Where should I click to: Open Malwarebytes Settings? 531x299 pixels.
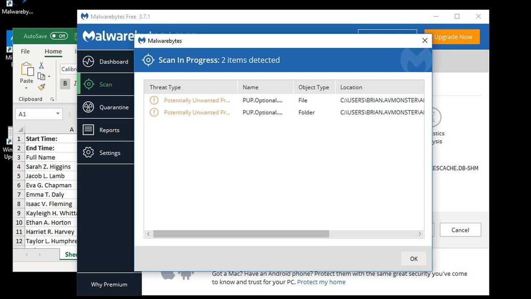click(108, 153)
